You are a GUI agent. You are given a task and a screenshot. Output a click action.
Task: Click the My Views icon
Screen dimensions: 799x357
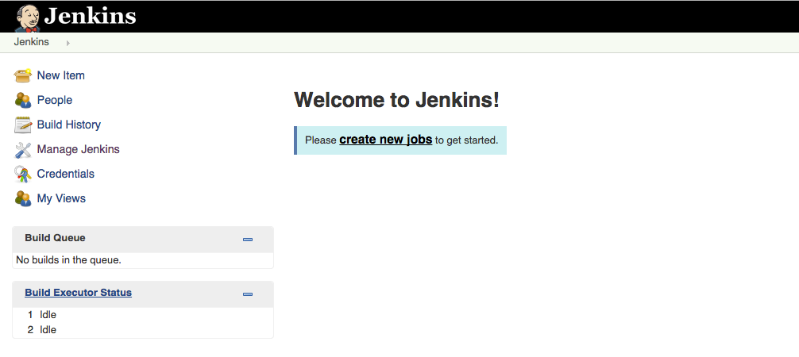(x=23, y=198)
